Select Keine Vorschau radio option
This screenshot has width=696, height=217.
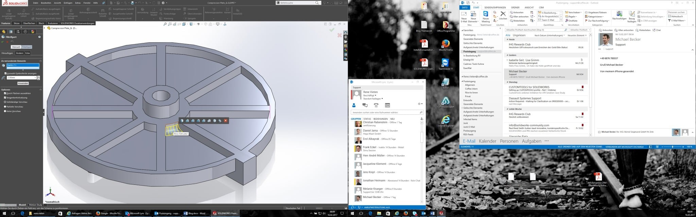(5, 111)
